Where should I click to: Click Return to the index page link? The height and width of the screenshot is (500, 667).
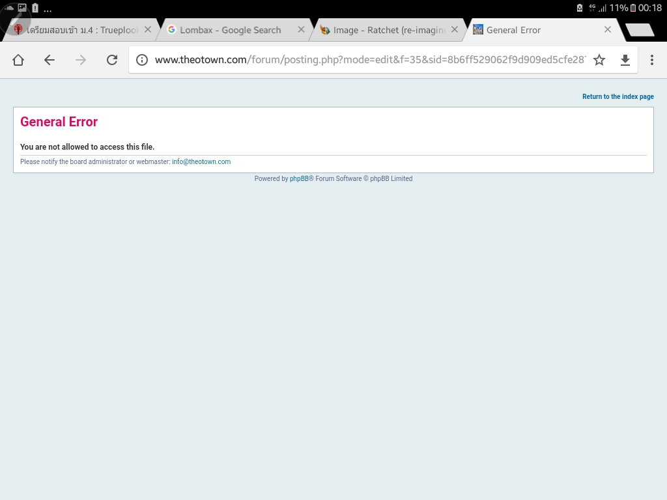[x=617, y=96]
